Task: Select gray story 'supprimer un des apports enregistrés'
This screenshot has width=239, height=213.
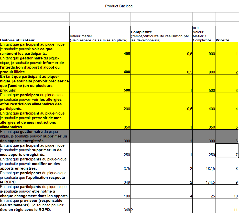Action: pyautogui.click(x=35, y=136)
